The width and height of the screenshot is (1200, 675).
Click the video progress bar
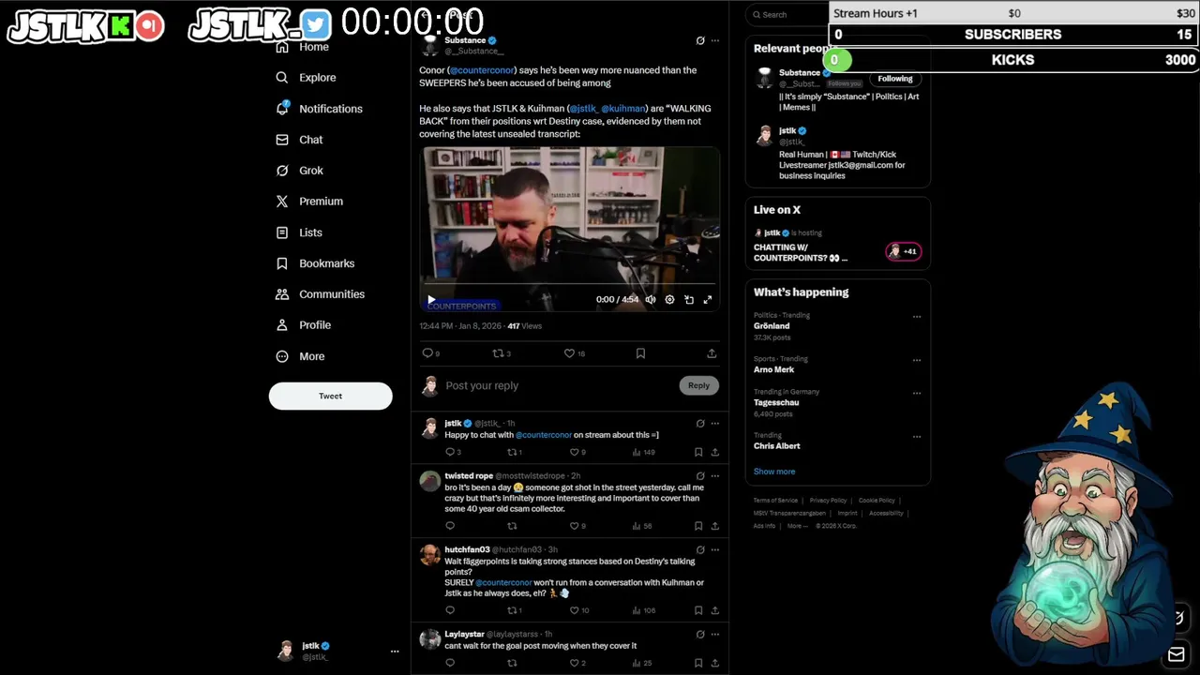pos(569,284)
